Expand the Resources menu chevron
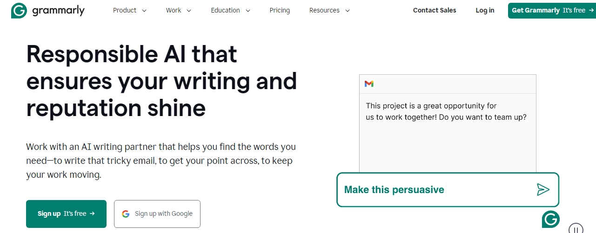Screen dimensions: 596x233 click(x=347, y=11)
